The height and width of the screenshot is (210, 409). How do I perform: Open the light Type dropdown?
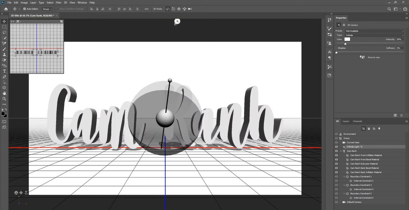pos(374,35)
